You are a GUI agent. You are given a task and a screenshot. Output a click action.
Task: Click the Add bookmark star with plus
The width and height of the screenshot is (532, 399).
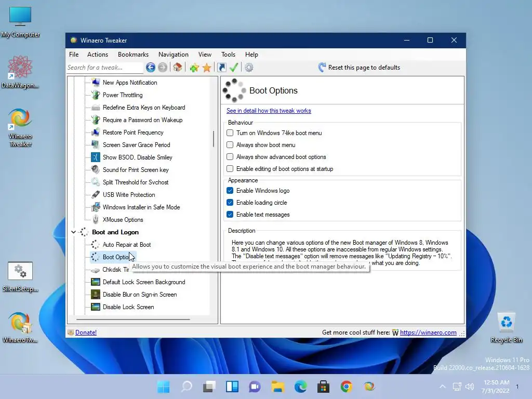(x=194, y=68)
